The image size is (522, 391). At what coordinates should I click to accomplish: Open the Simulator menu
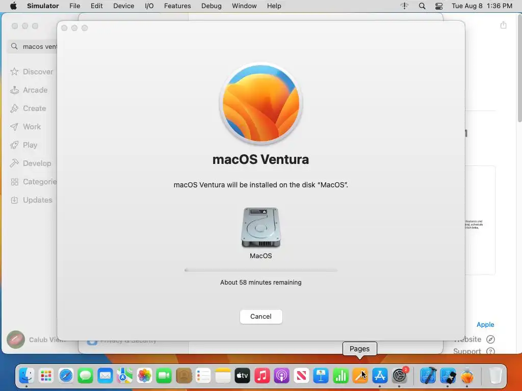43,6
